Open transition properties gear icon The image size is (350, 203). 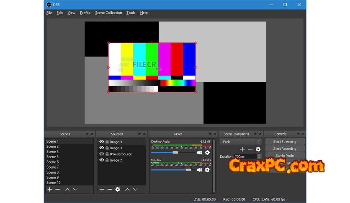258,149
